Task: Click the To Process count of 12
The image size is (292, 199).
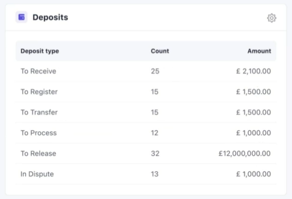Action: click(155, 133)
